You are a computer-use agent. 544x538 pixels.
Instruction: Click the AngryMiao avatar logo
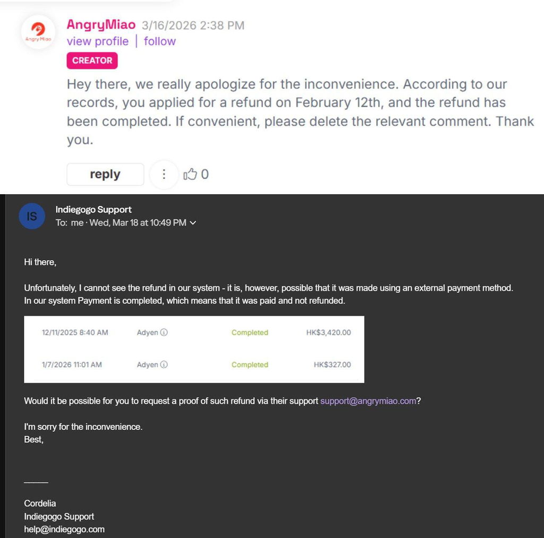38,32
